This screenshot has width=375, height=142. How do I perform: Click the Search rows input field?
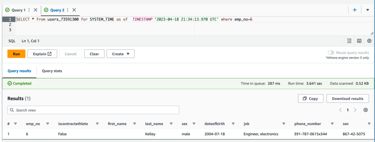click(x=93, y=110)
